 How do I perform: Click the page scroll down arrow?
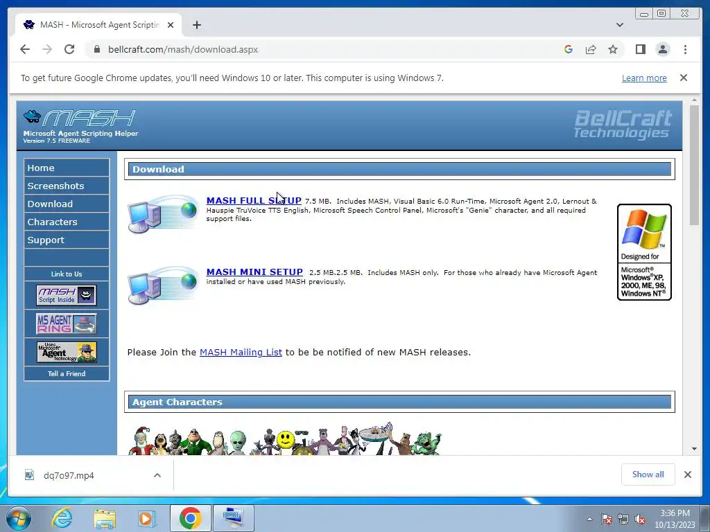coord(695,449)
